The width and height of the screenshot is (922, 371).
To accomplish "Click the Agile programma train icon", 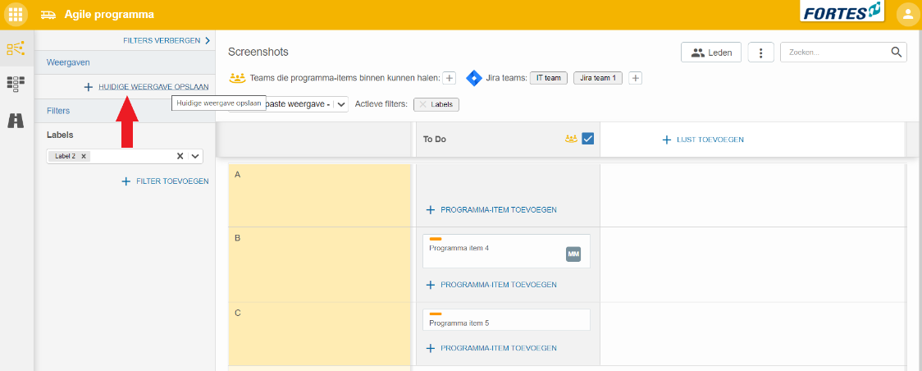I will pos(48,14).
